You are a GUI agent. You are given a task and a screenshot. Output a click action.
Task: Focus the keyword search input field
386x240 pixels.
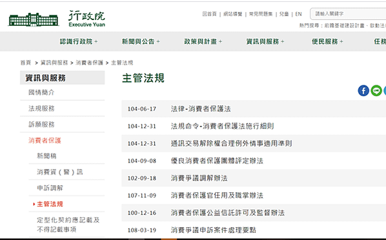(x=348, y=14)
